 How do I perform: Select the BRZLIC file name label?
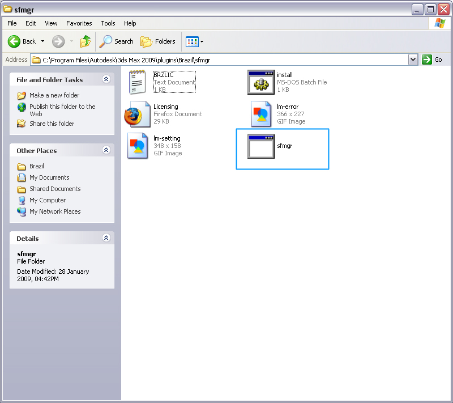[164, 75]
